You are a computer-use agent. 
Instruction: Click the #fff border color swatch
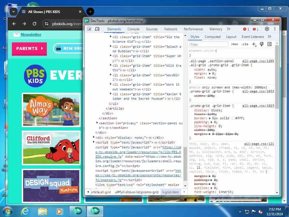[233, 118]
